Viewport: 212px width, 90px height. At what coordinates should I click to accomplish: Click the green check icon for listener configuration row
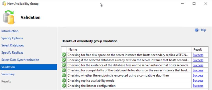pos(64,86)
